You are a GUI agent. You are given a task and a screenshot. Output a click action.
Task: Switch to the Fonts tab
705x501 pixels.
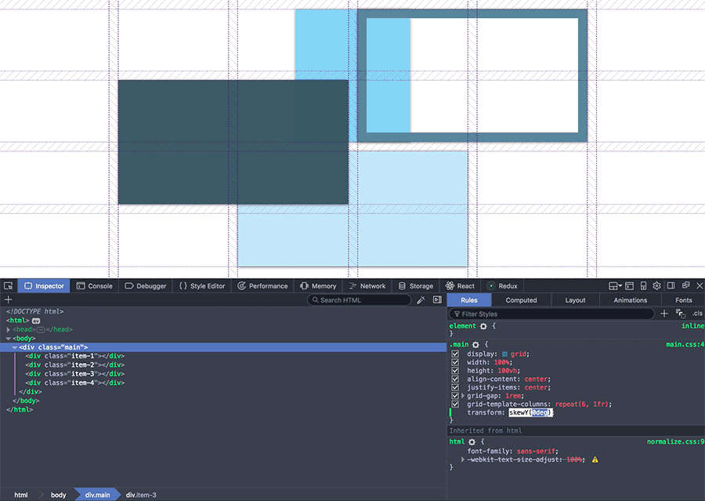coord(683,300)
